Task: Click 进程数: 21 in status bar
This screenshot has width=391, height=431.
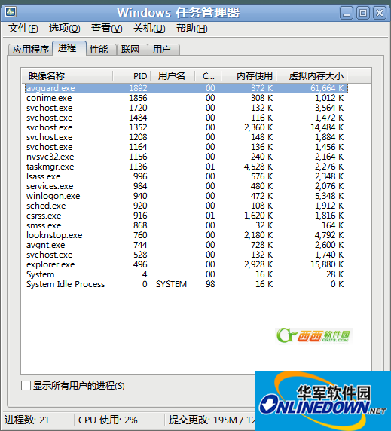Action: click(27, 420)
